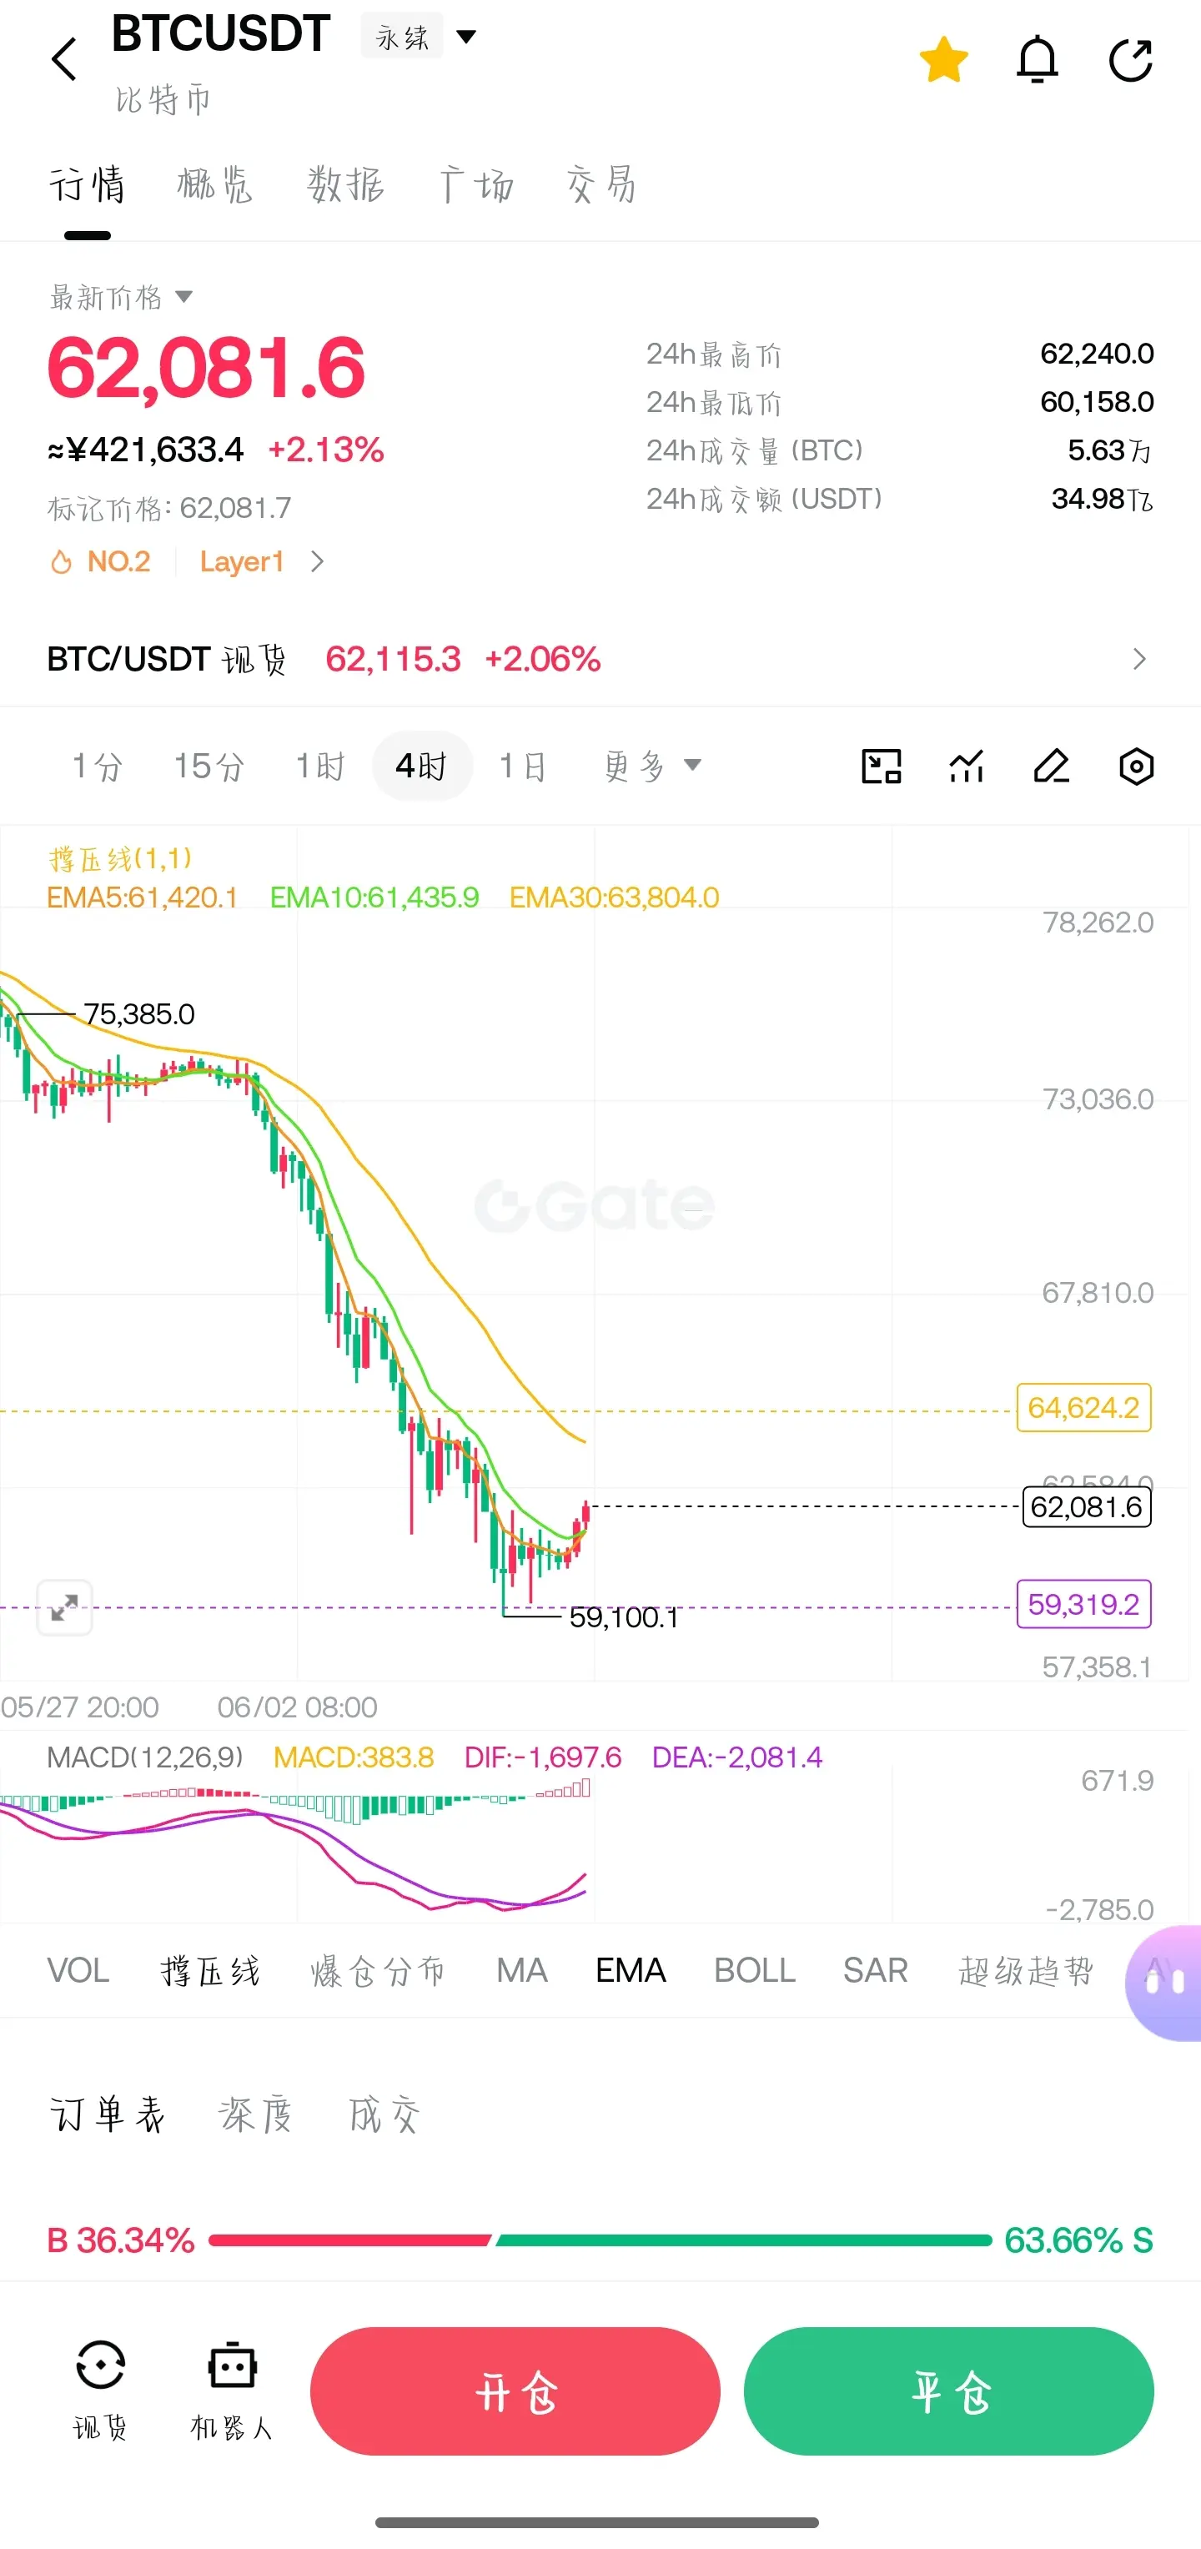Switch to the 订单表 tab
Image resolution: width=1201 pixels, height=2549 pixels.
click(107, 2114)
